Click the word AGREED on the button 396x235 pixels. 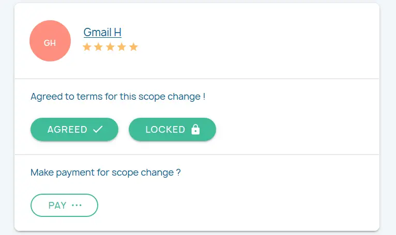[x=67, y=130]
